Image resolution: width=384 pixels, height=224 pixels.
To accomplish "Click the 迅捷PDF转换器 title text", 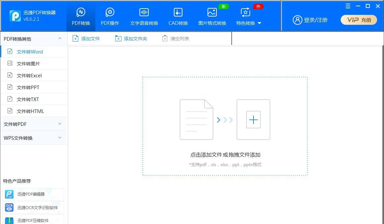I will click(x=39, y=13).
